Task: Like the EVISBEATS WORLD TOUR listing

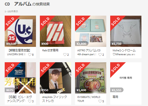Action: click(100, 101)
